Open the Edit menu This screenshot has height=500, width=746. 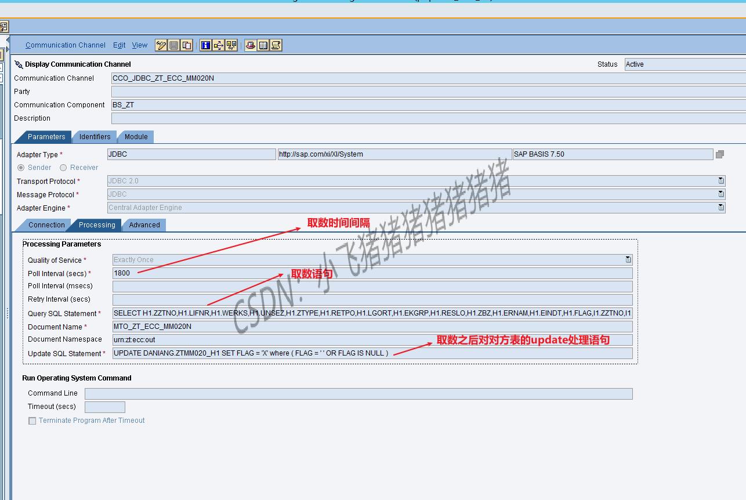pyautogui.click(x=119, y=45)
